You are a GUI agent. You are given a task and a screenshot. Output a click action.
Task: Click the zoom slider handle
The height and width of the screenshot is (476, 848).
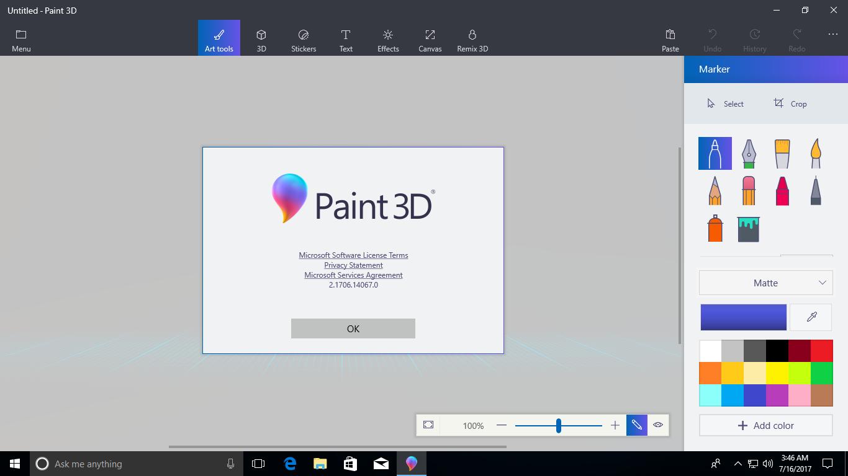point(559,425)
